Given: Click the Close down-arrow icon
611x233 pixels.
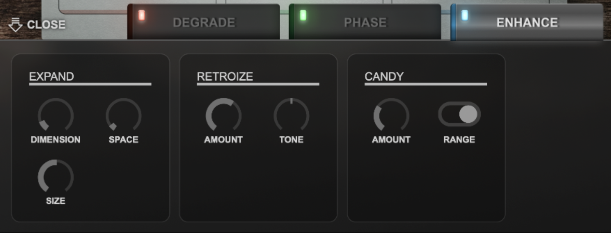Looking at the screenshot, I should [15, 25].
